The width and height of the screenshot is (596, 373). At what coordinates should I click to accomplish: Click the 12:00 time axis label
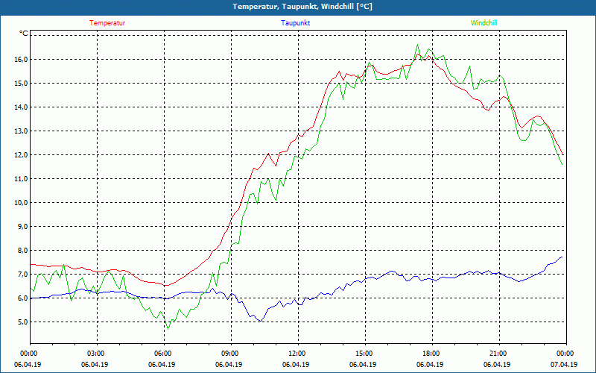coord(296,354)
